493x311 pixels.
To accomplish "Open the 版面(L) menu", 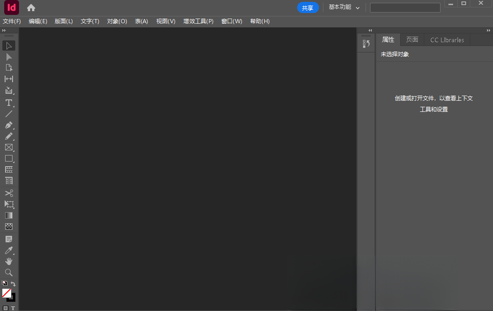I will click(64, 21).
